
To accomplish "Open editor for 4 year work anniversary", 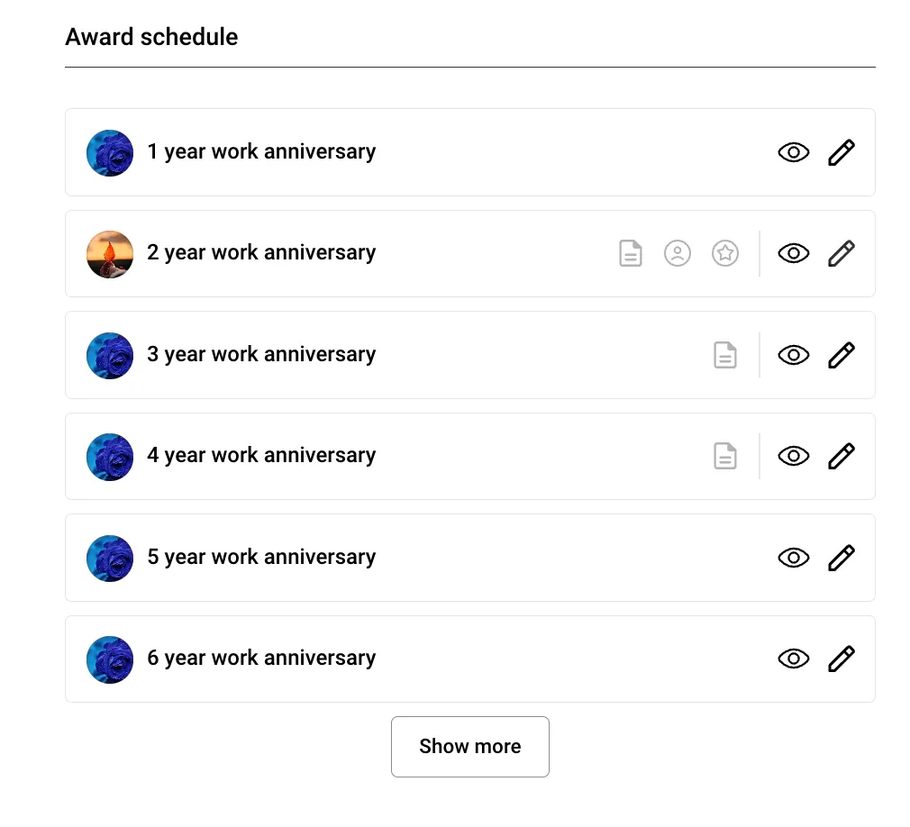I will 841,456.
